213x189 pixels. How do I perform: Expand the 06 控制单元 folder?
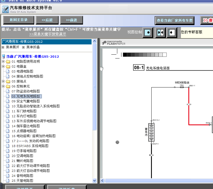[3, 86]
